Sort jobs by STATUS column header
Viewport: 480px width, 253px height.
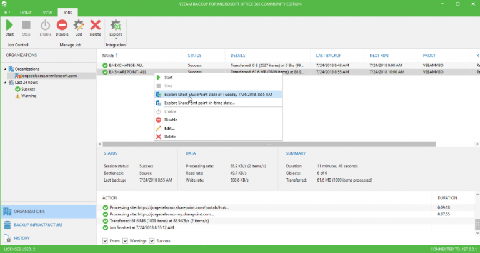pyautogui.click(x=195, y=56)
